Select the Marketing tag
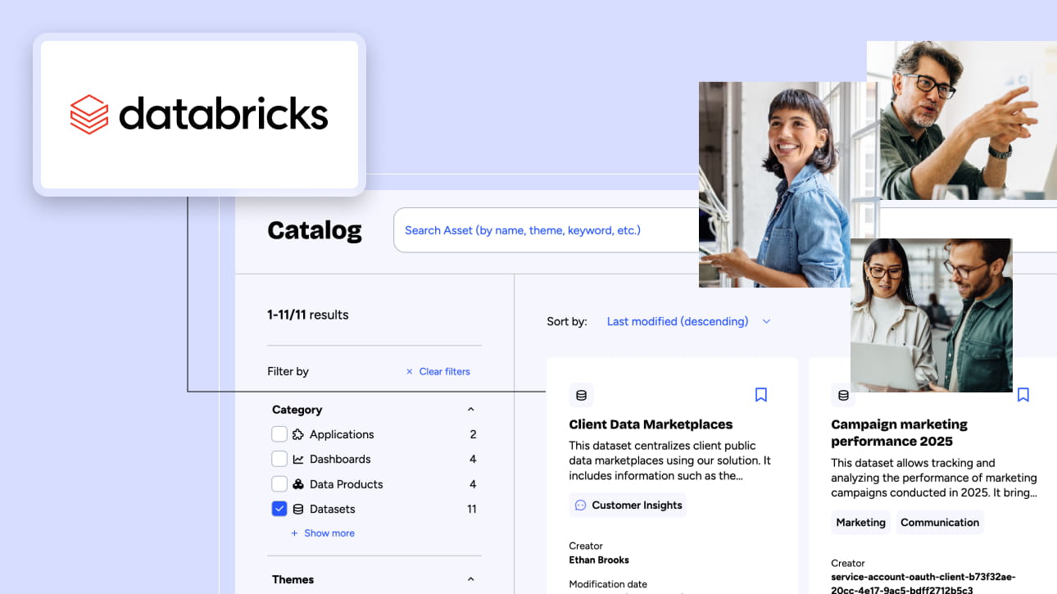1057x594 pixels. click(x=860, y=523)
